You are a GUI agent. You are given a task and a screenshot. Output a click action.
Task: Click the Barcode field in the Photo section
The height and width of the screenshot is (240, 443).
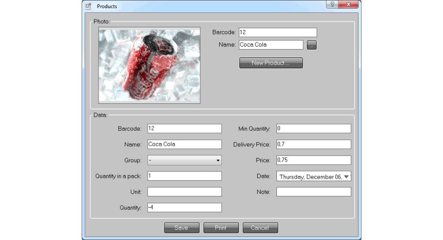[278, 32]
